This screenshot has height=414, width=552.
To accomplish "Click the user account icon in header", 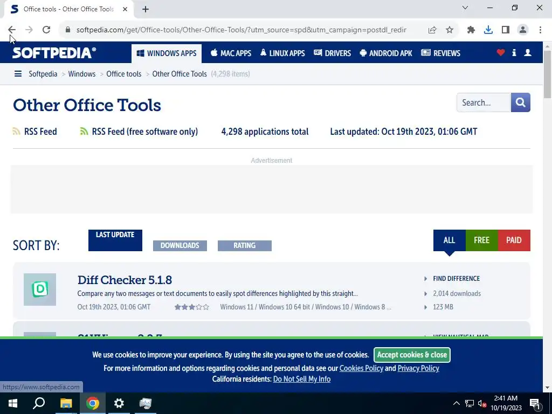I will point(528,53).
